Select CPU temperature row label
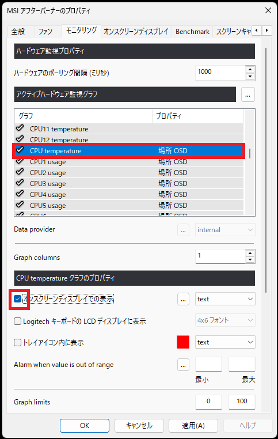Viewport: 278px width, 439px height. (x=56, y=151)
